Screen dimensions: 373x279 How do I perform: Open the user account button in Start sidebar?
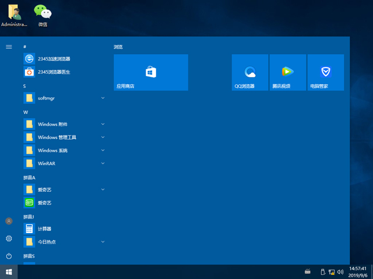click(x=9, y=221)
